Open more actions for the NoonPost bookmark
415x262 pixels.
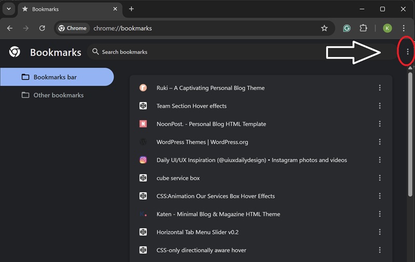click(380, 124)
